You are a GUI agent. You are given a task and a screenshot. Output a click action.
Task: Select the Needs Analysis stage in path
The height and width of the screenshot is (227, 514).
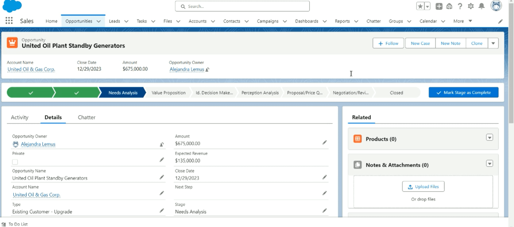pyautogui.click(x=123, y=93)
